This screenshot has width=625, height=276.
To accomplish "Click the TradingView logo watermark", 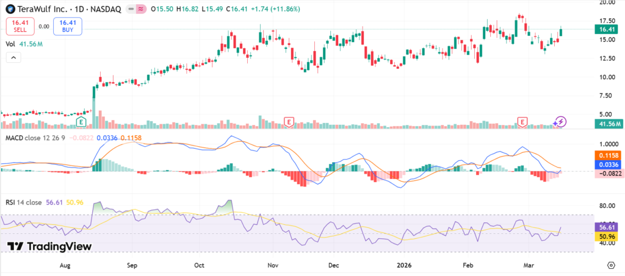I will pyautogui.click(x=49, y=246).
